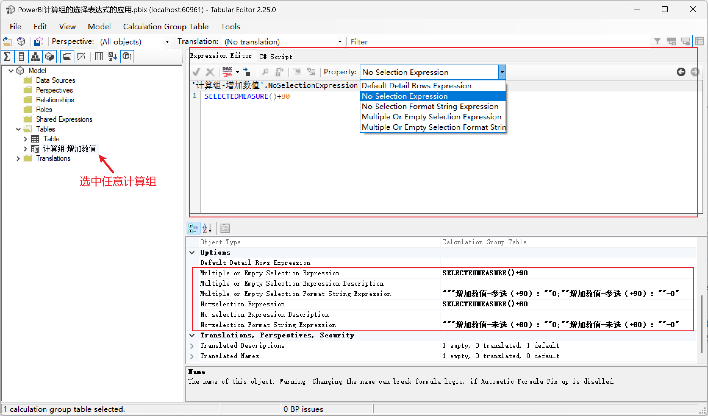
Task: Collapse Translations, Perspectives, Security category
Action: click(x=192, y=335)
